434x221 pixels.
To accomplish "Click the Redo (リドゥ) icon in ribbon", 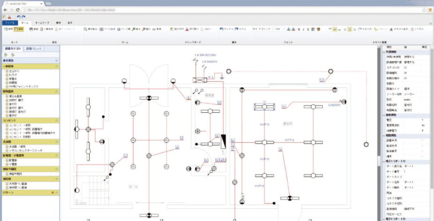I will 237,29.
